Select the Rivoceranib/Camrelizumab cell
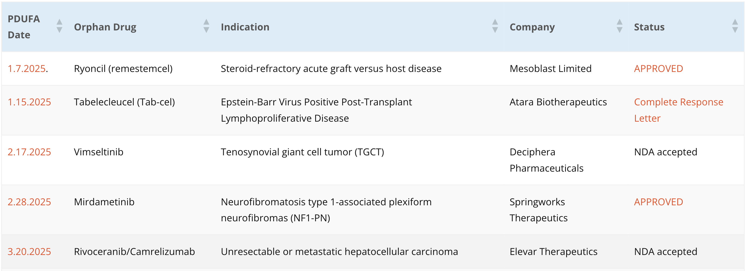The height and width of the screenshot is (271, 748). [x=134, y=252]
